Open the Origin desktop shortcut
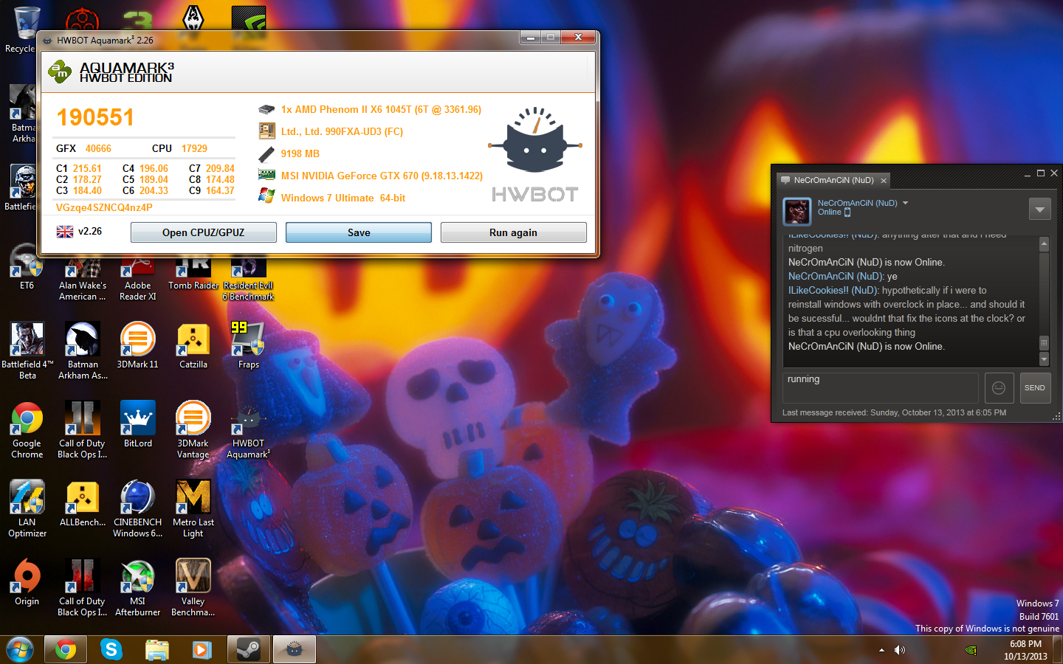 pos(27,583)
